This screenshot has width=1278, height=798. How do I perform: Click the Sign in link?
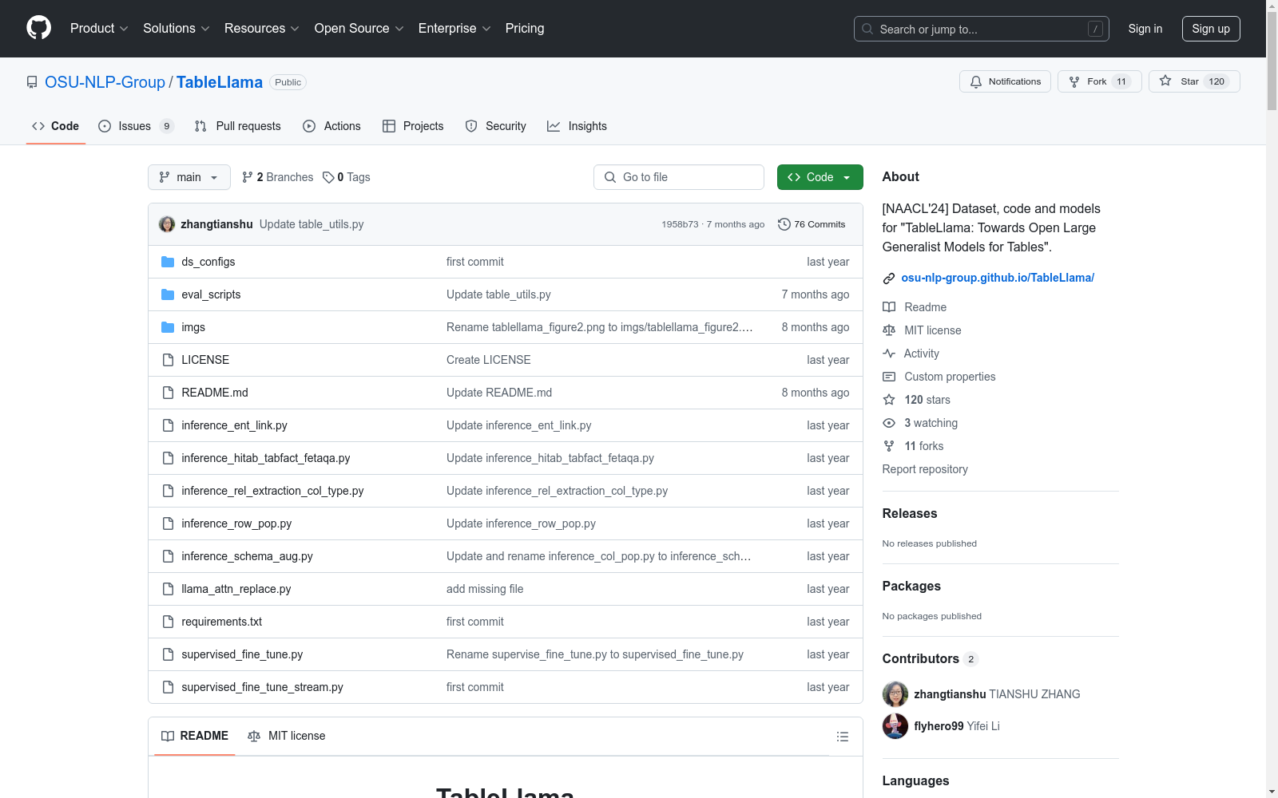1145,29
